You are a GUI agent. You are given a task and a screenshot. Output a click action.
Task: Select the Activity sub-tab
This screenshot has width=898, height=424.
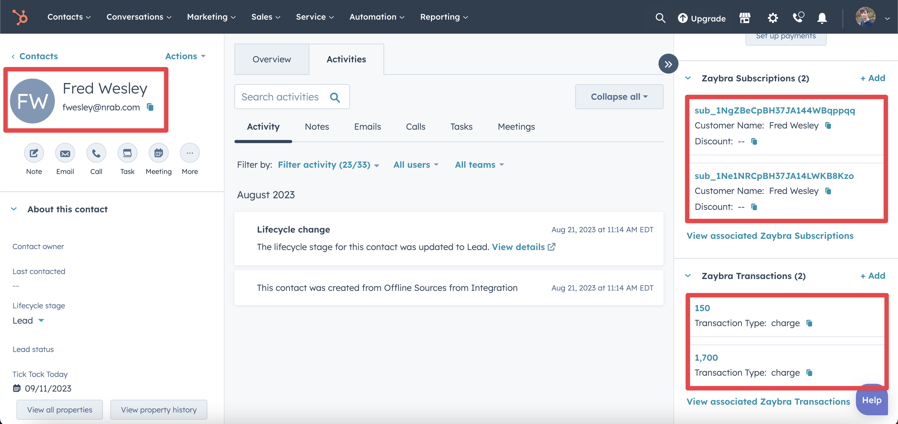coord(263,127)
